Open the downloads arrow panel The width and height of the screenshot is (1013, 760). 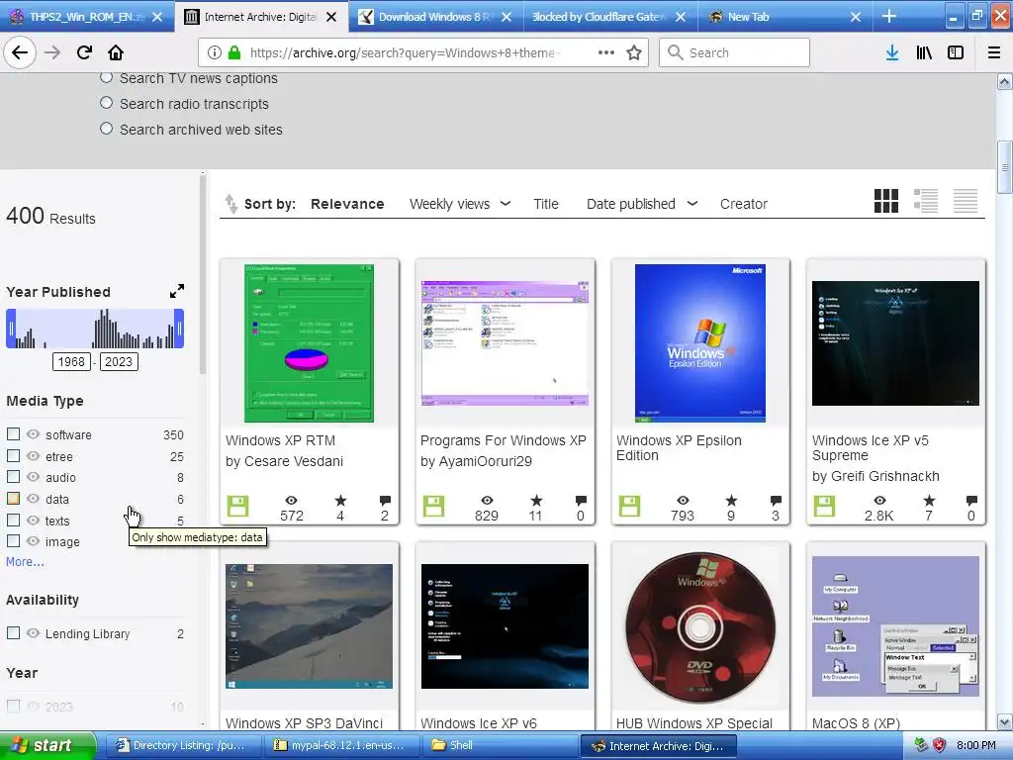[892, 52]
